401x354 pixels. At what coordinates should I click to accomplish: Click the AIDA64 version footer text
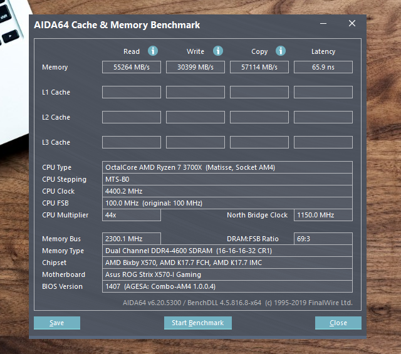[237, 303]
